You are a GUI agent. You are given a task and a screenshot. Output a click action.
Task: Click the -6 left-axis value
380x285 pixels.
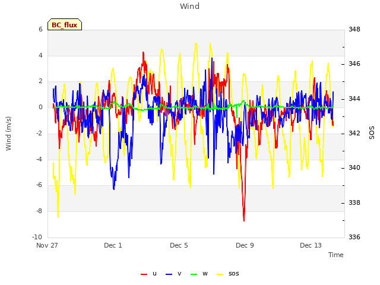pyautogui.click(x=39, y=185)
